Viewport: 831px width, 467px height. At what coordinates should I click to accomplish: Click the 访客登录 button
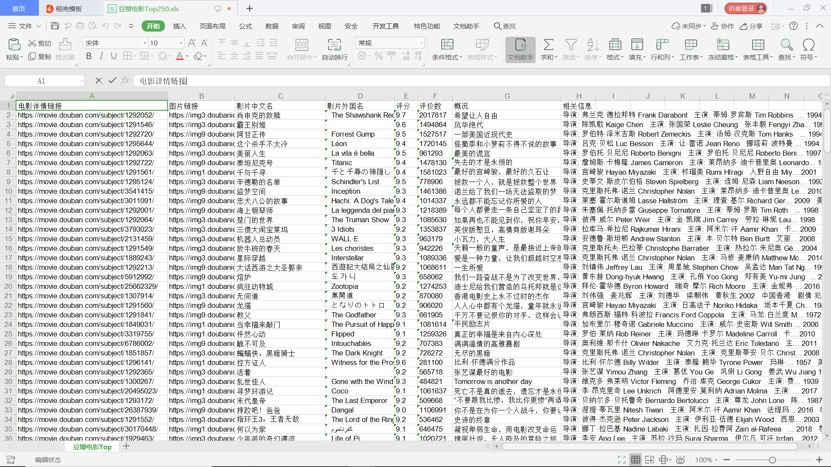[745, 8]
